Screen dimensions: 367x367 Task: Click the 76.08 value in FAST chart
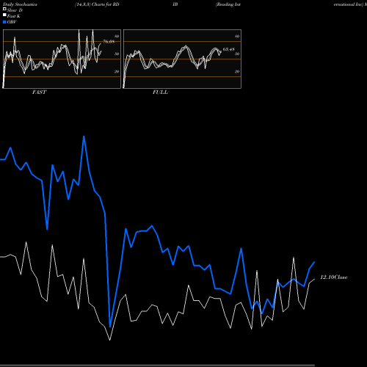(x=109, y=42)
